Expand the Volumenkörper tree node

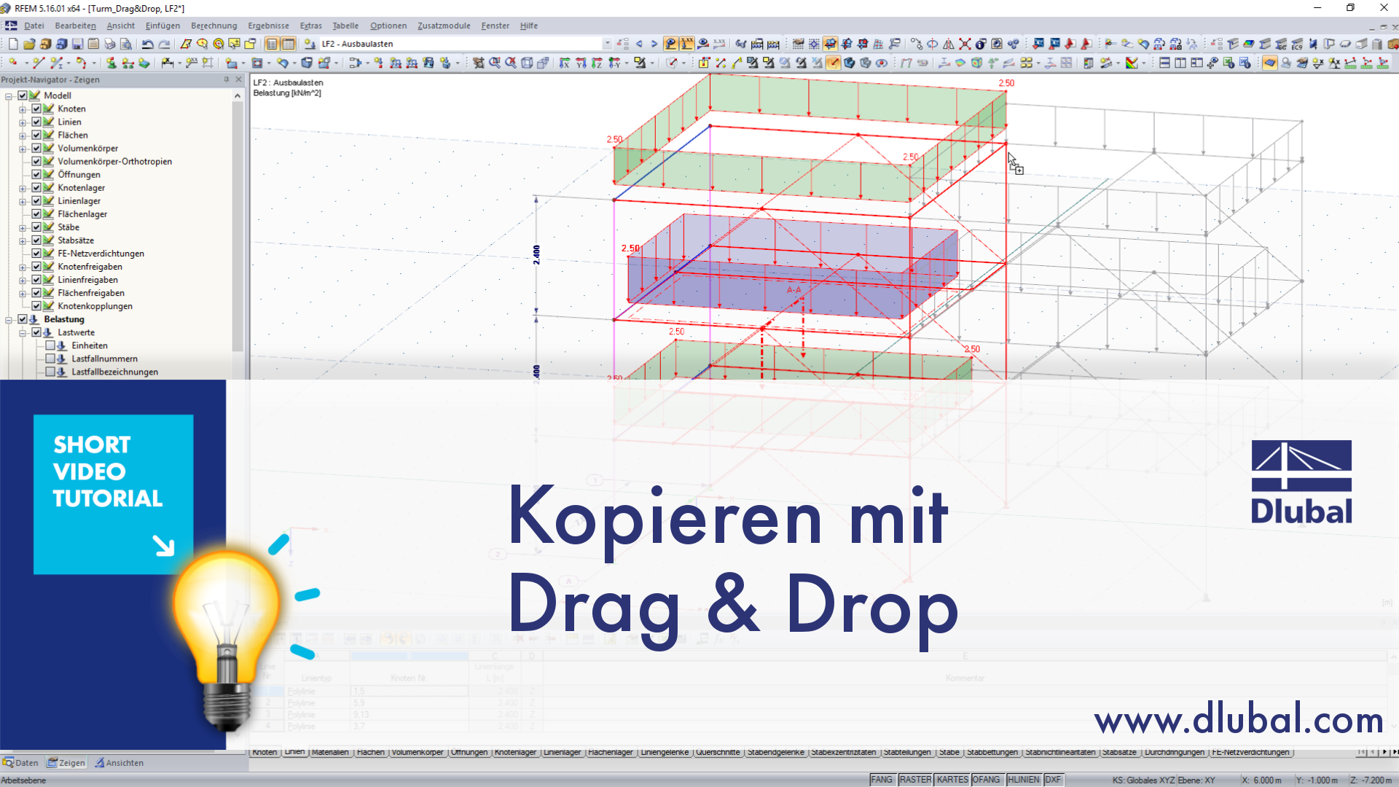pyautogui.click(x=23, y=148)
